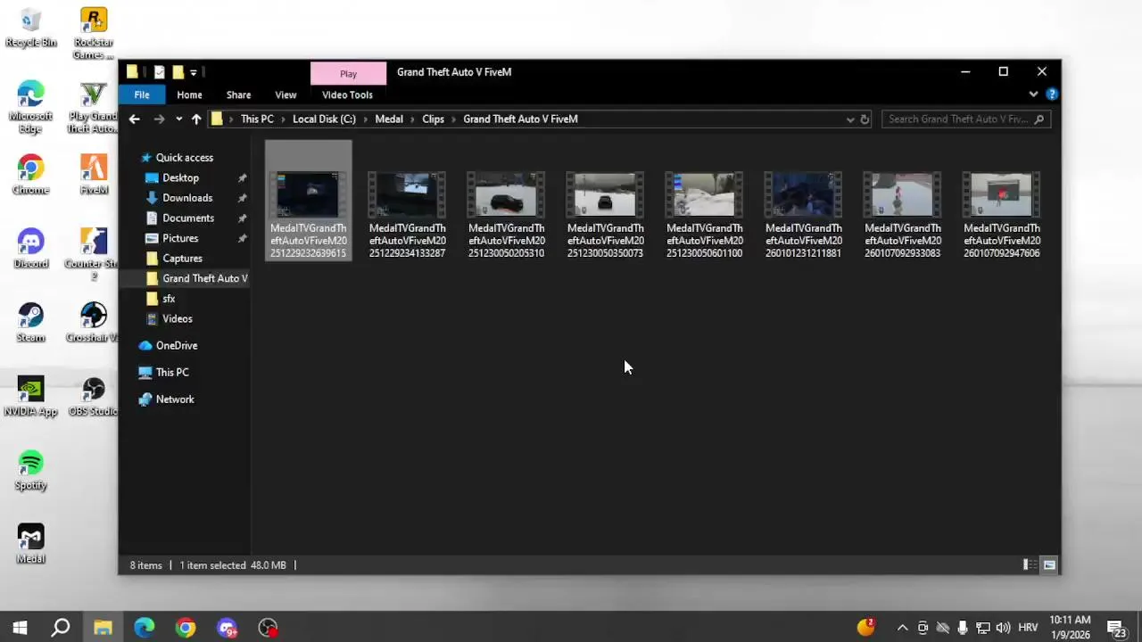Click This PC in address breadcrumb
Viewport: 1142px width, 642px height.
[257, 119]
